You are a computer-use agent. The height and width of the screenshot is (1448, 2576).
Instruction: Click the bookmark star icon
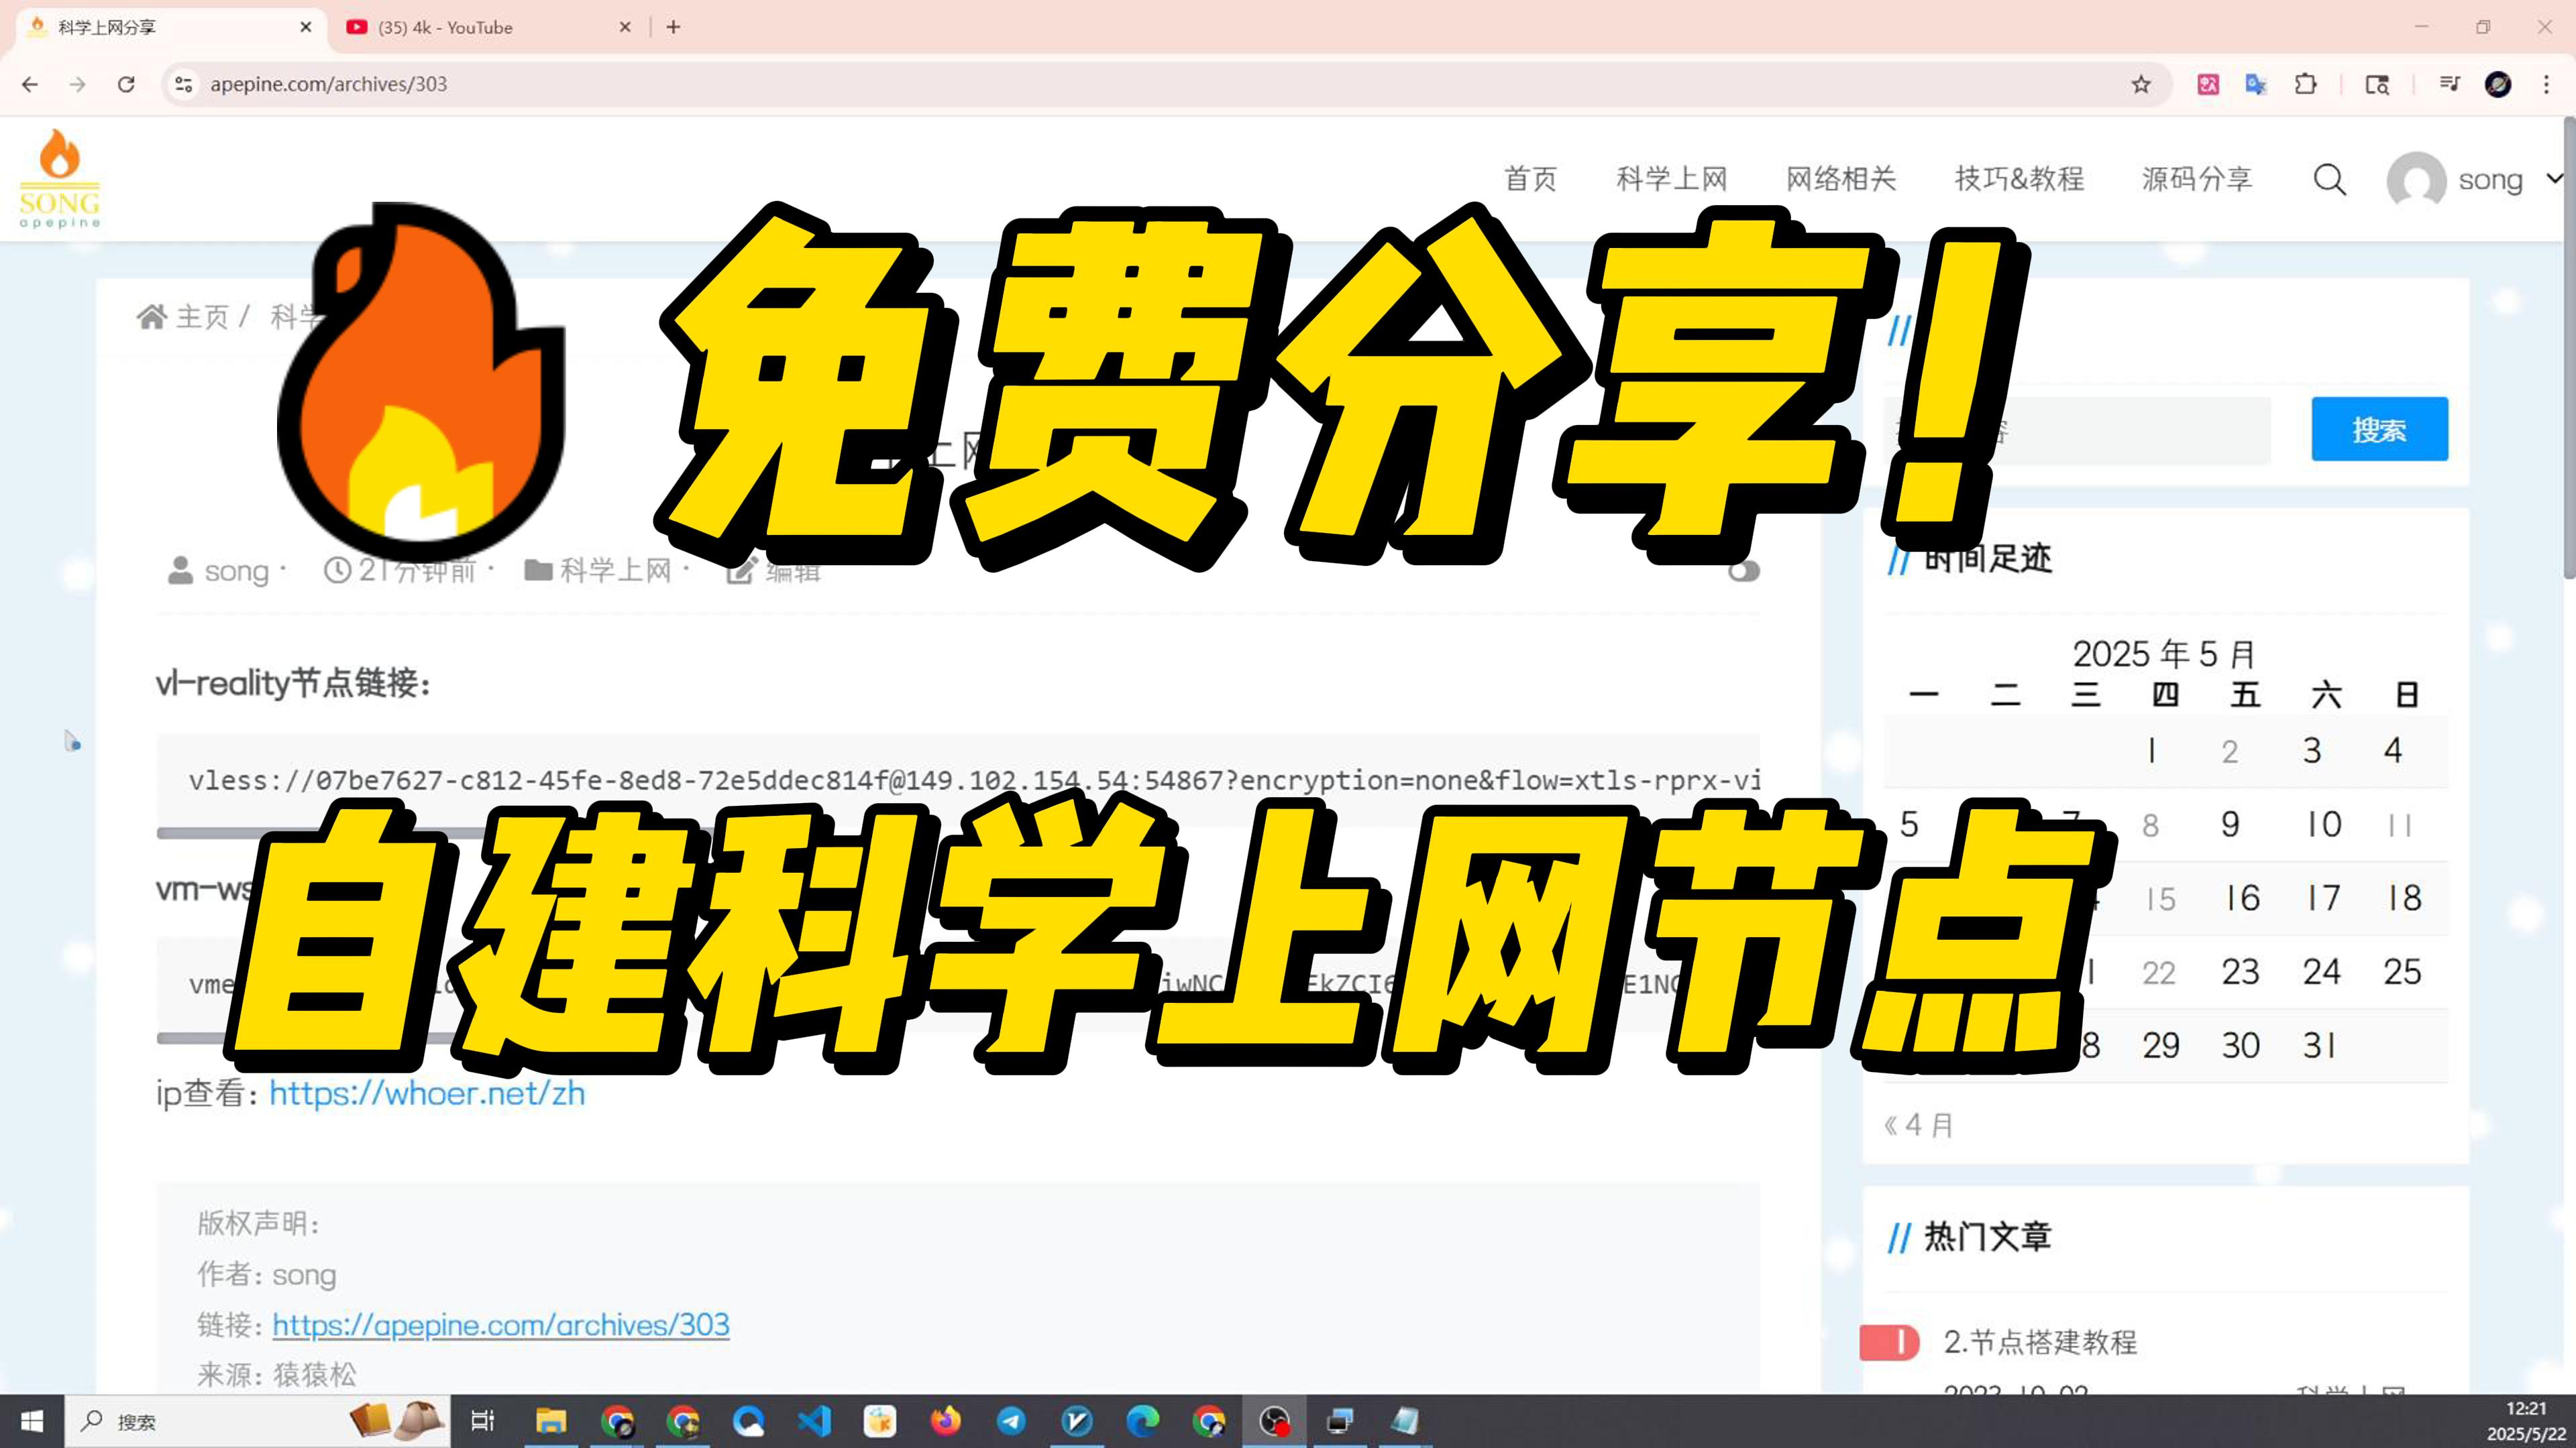2140,84
